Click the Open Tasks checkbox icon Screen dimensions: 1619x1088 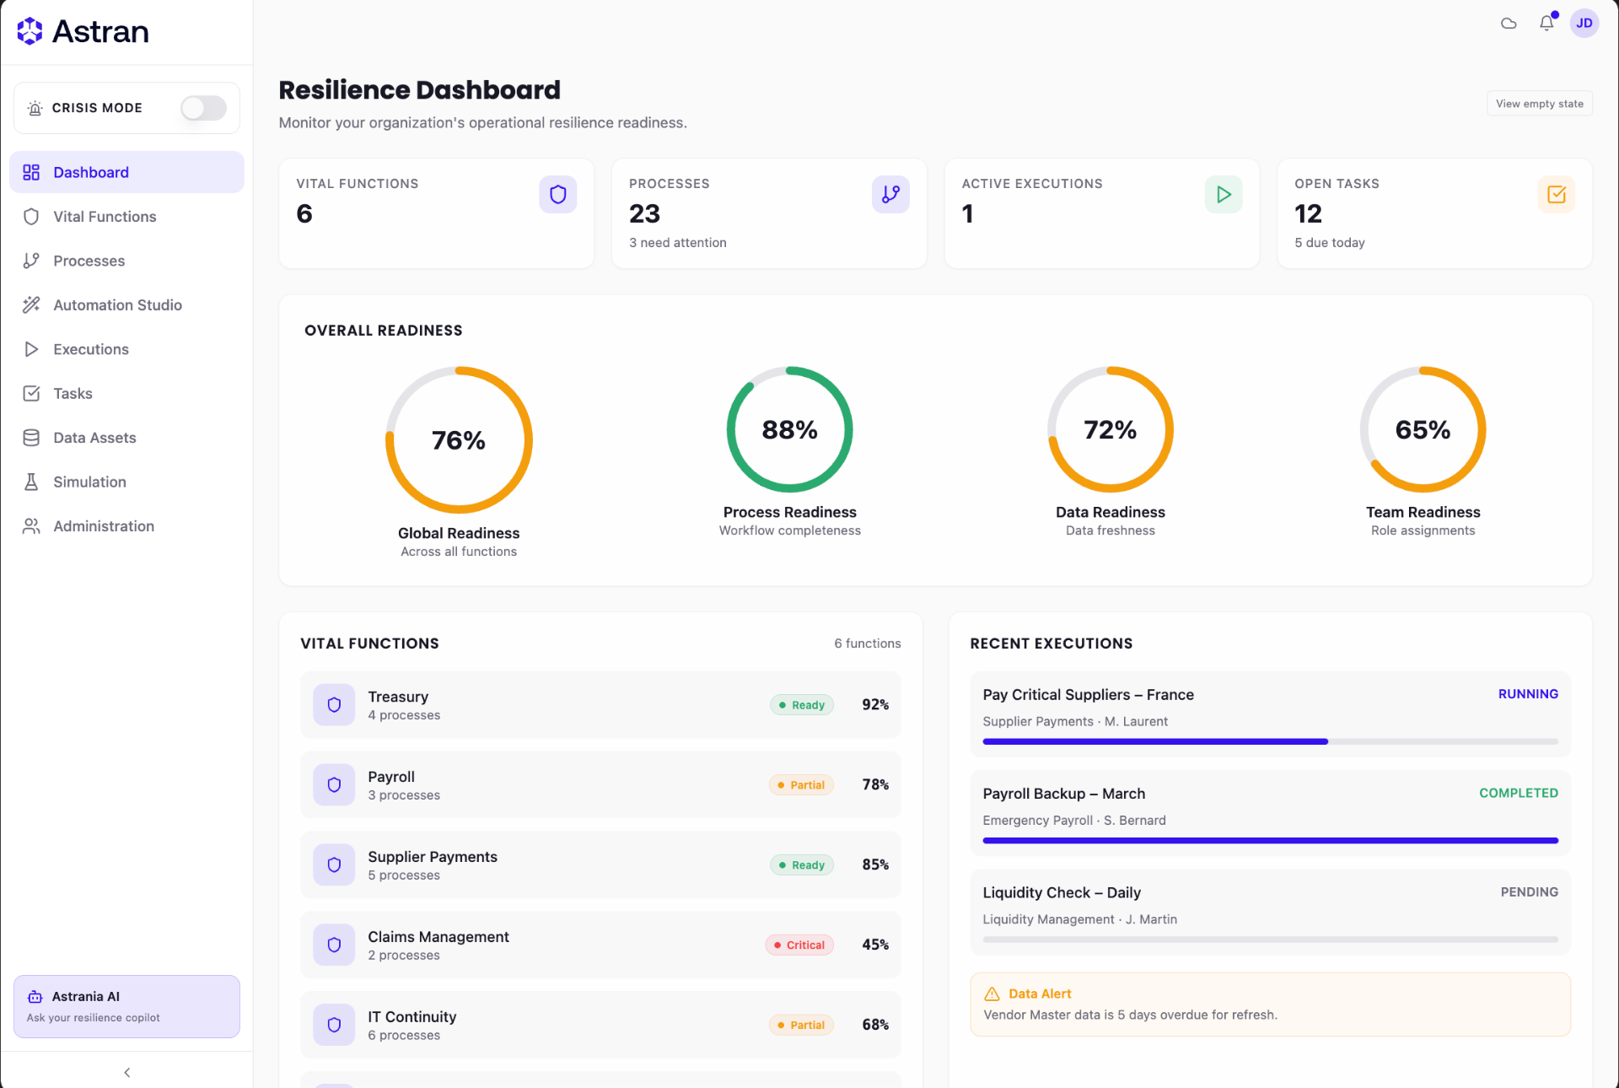[x=1556, y=195]
